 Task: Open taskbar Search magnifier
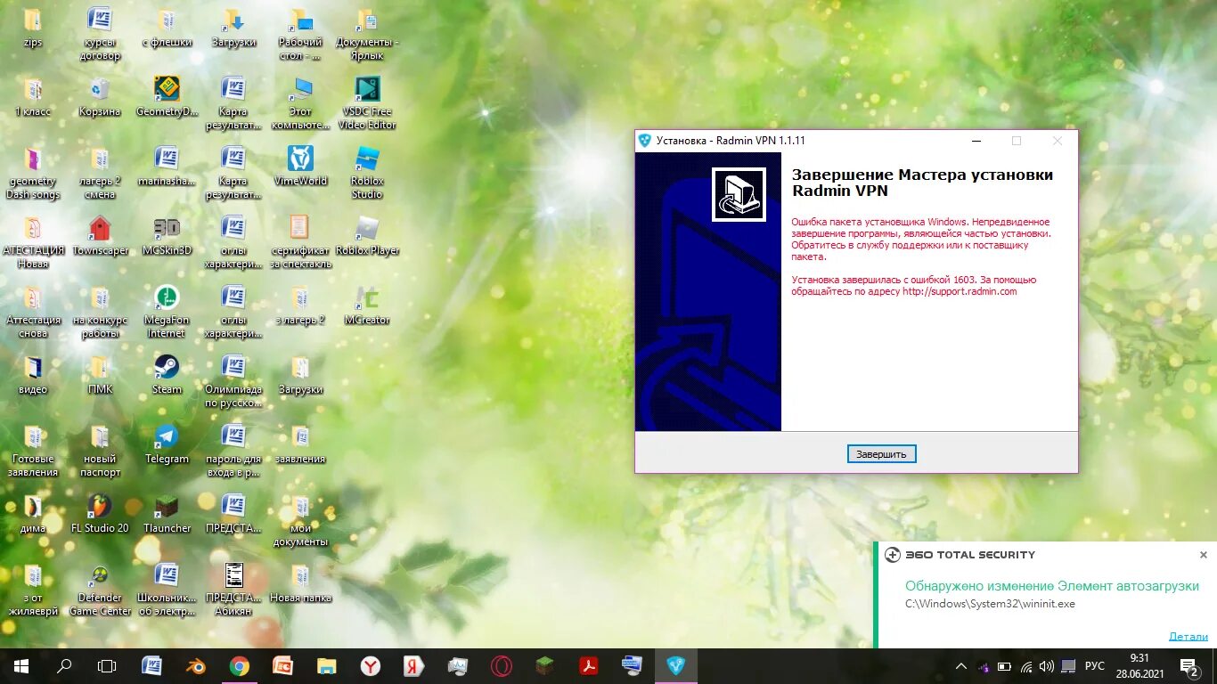[x=64, y=666]
